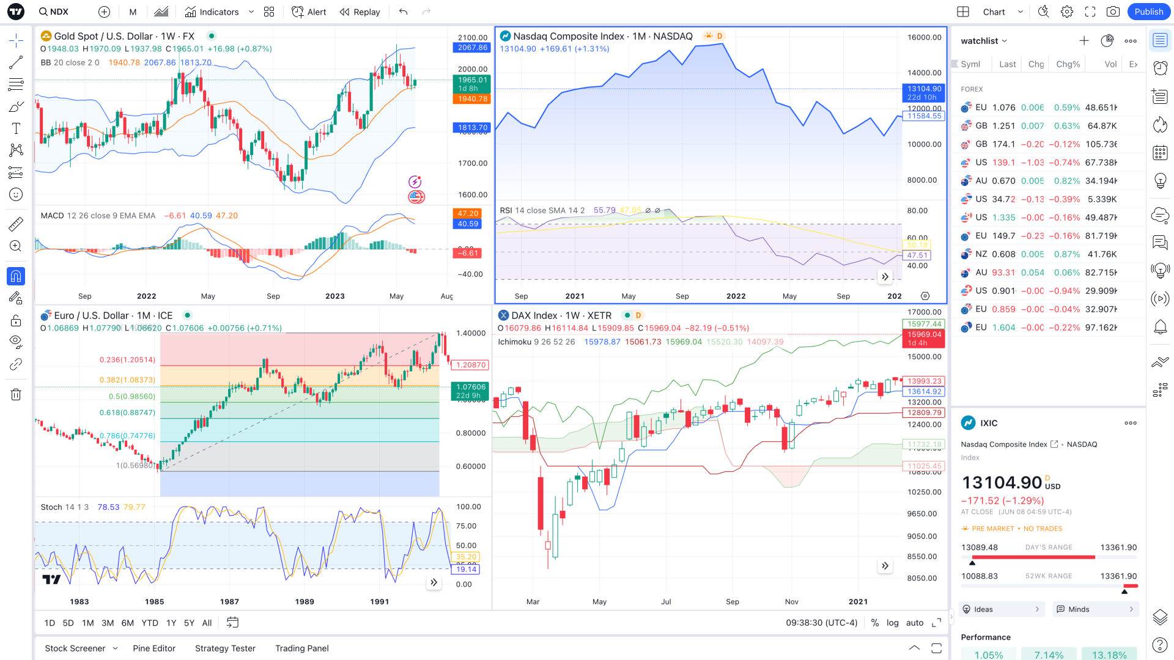
Task: Click the Publish button
Action: pyautogui.click(x=1148, y=12)
